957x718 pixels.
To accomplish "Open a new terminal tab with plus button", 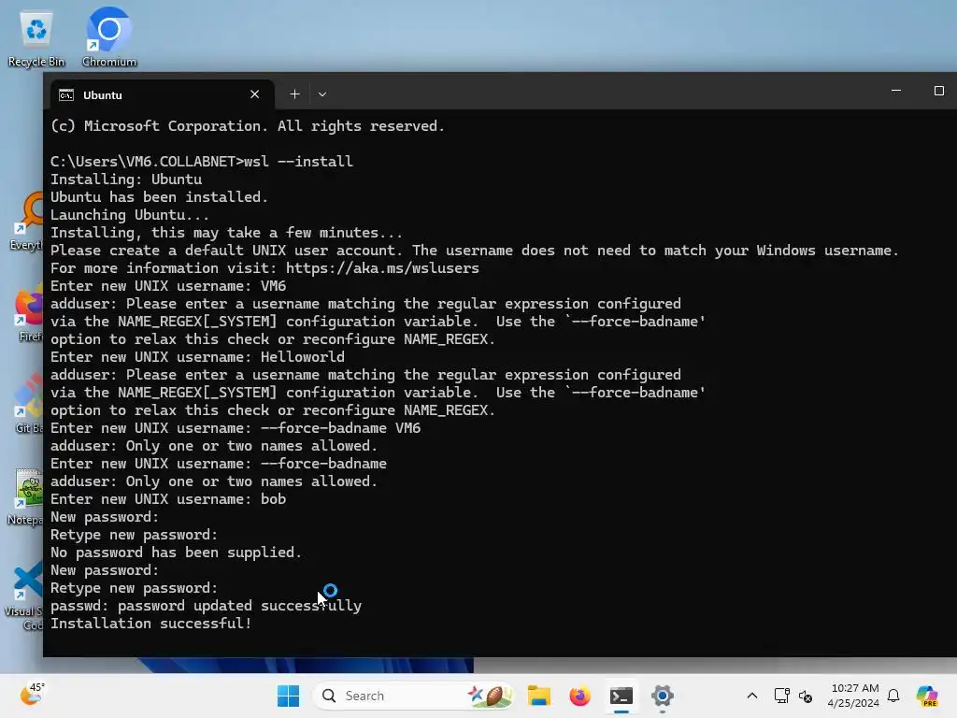I will click(x=294, y=94).
